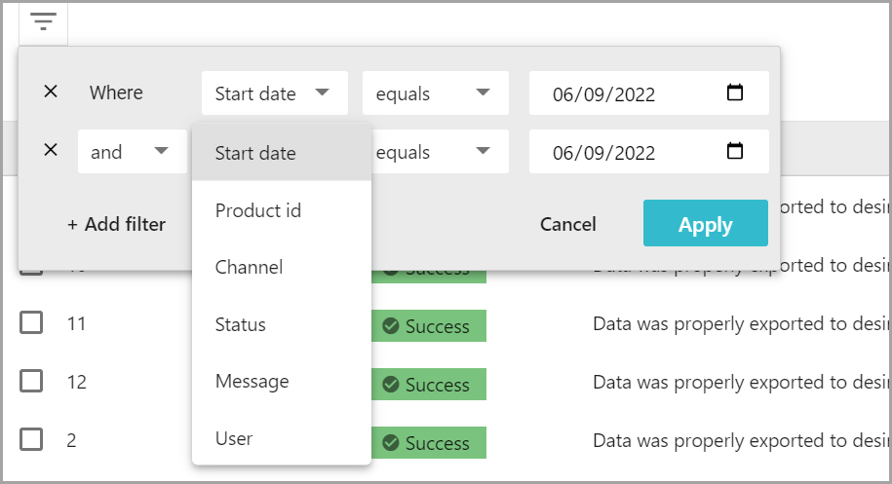This screenshot has width=892, height=484.
Task: Check the checkbox for row 11
Action: [x=31, y=323]
